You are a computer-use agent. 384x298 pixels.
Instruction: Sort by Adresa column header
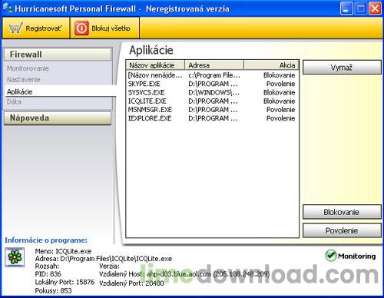point(214,65)
